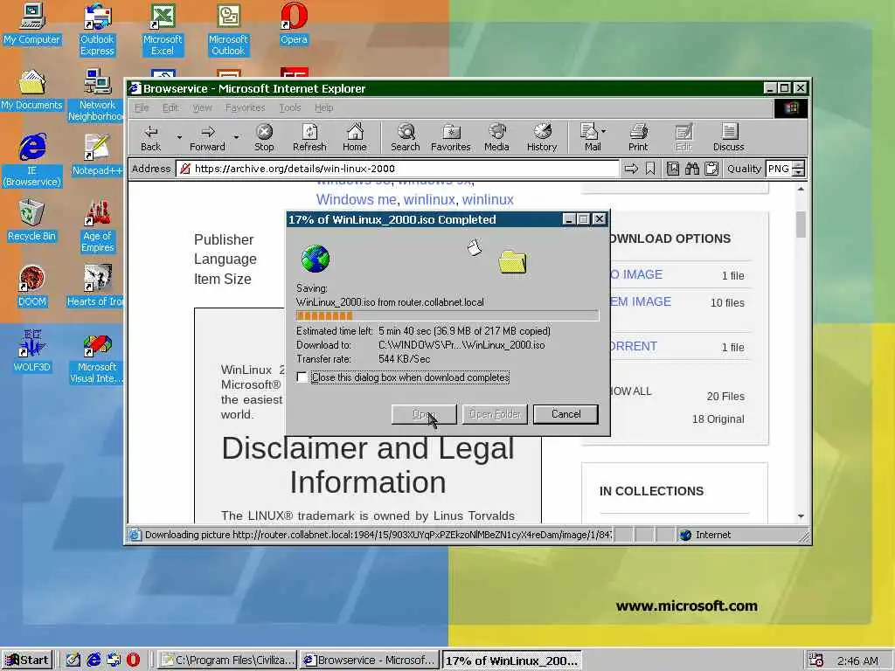Switch to C:\Program Files\Civiliza taskbar button
This screenshot has width=895, height=671.
tap(227, 661)
